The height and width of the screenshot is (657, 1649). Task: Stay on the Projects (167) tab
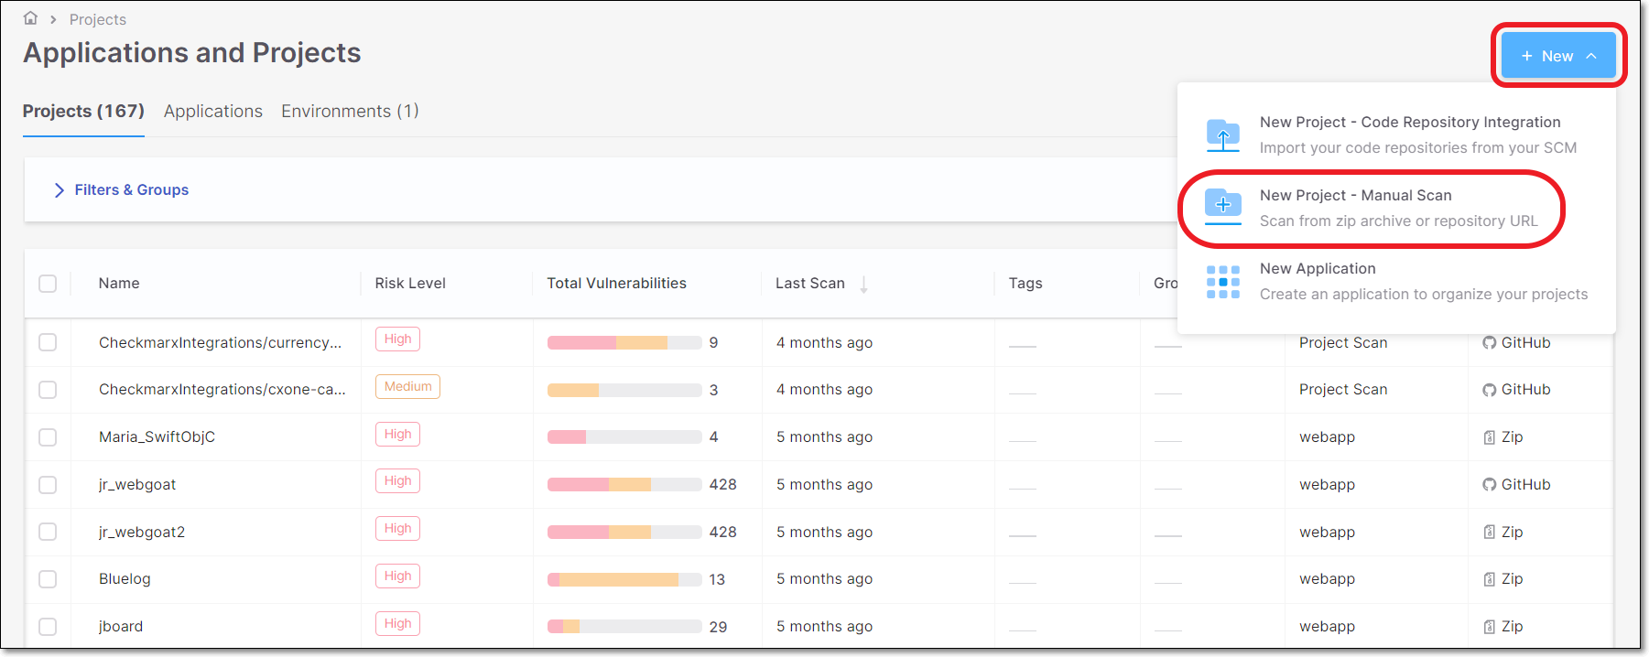(83, 111)
